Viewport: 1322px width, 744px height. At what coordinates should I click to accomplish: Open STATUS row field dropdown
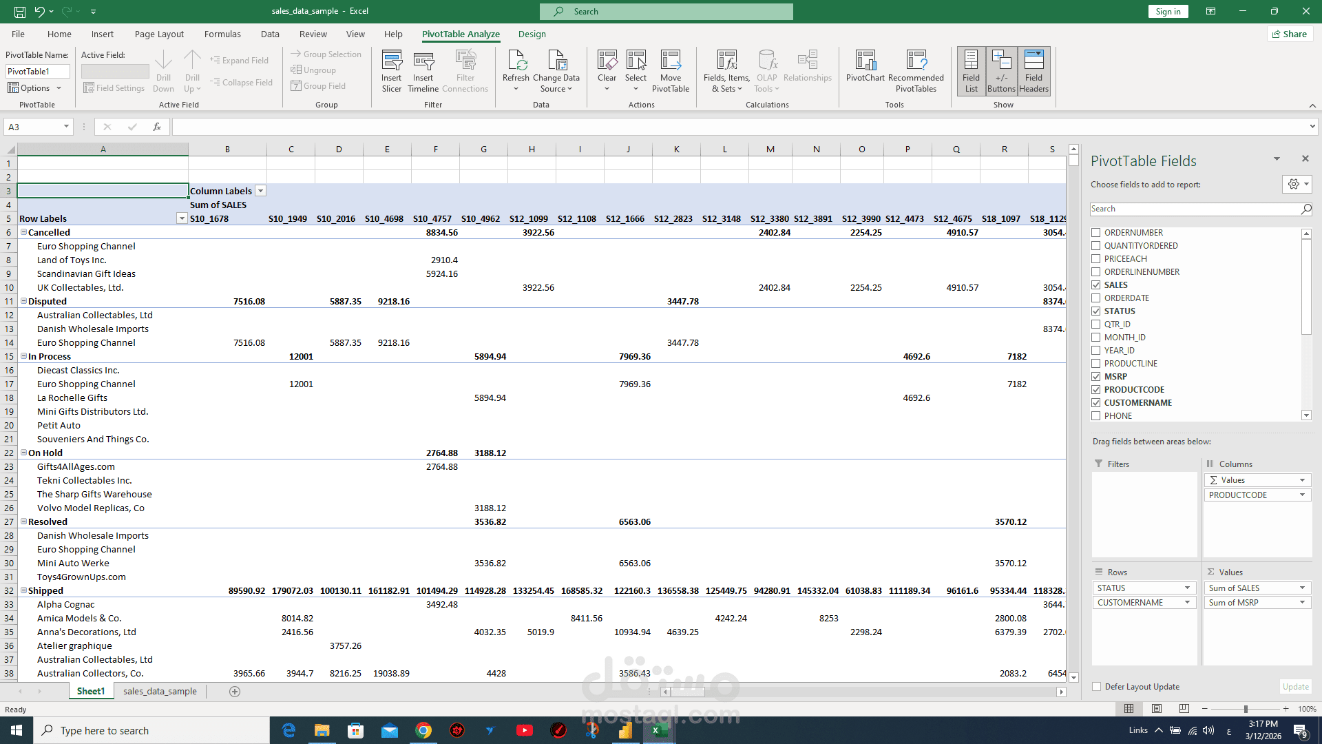pyautogui.click(x=1187, y=588)
